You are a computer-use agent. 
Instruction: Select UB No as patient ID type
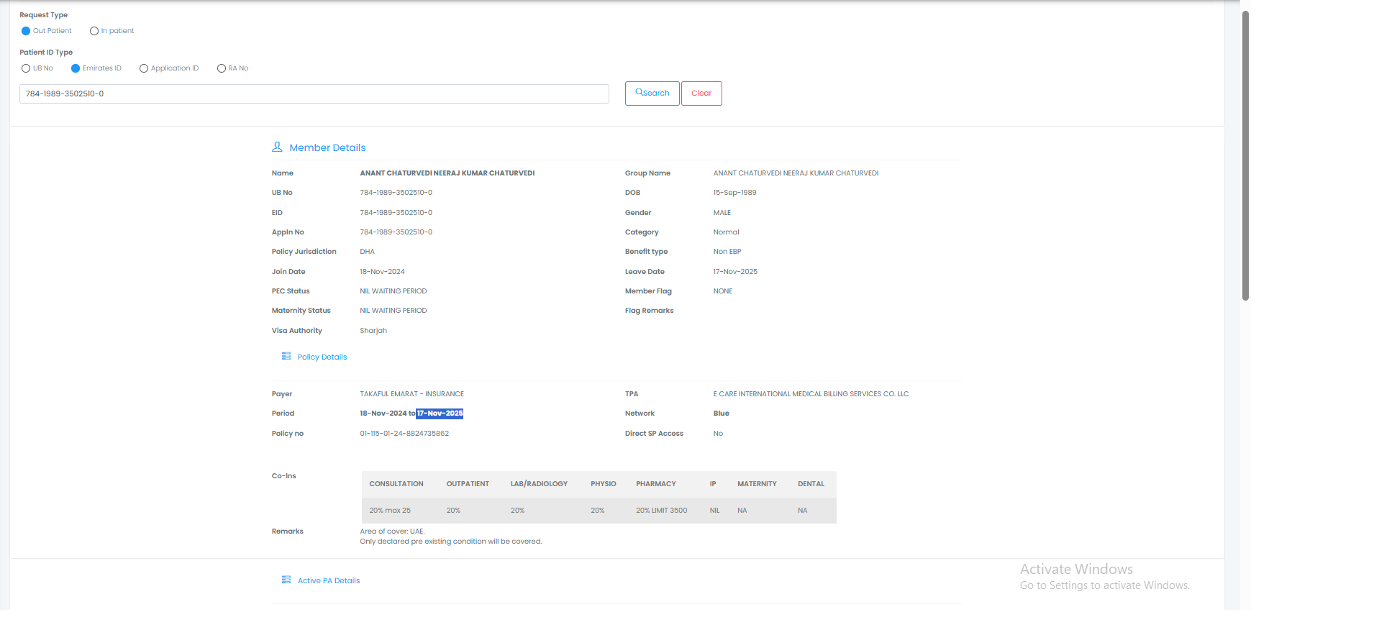click(x=26, y=68)
